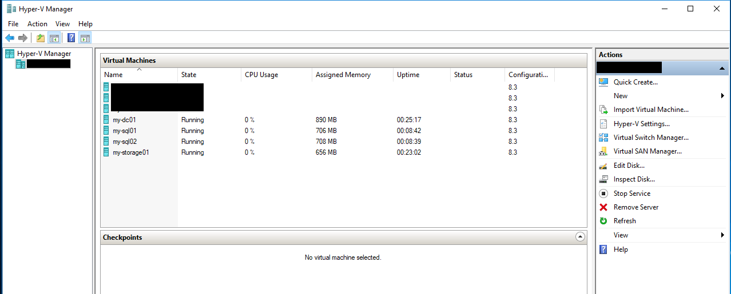Open Quick Create... action

click(635, 82)
